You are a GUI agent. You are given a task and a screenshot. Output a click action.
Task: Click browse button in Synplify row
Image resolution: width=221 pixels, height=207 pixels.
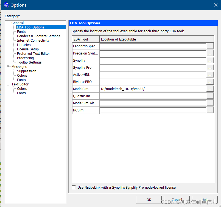pos(210,61)
